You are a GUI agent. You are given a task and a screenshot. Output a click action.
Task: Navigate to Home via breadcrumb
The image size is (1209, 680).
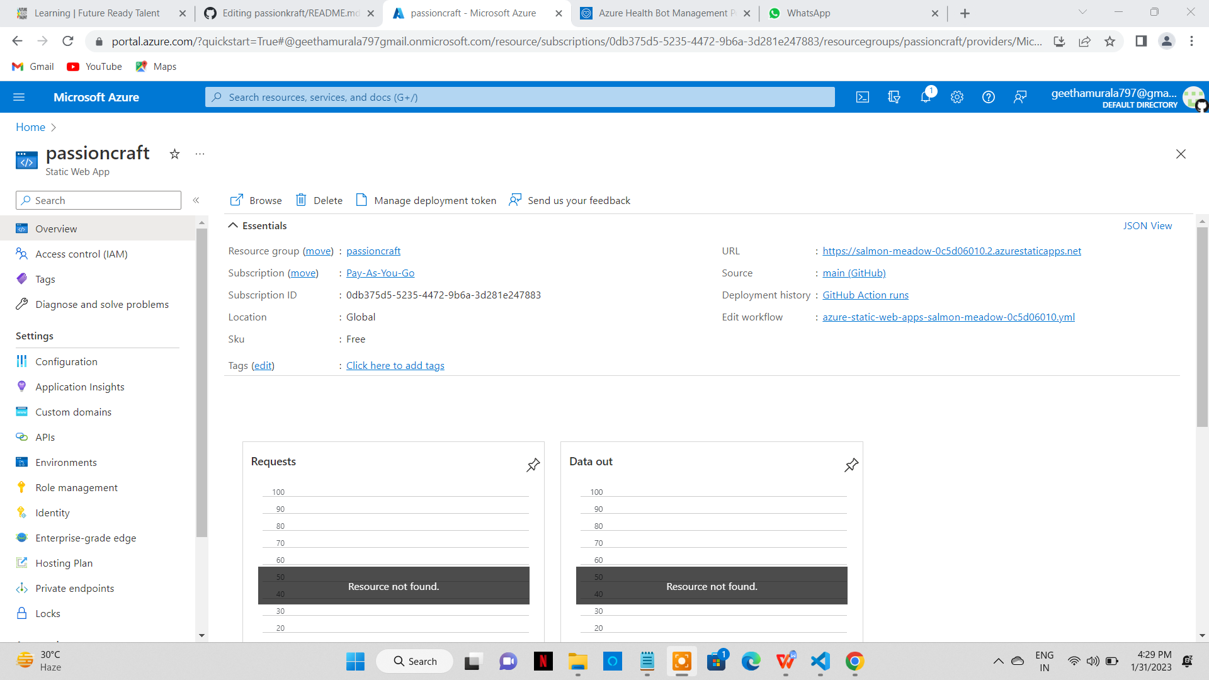tap(30, 127)
